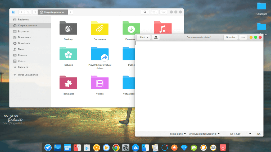Open system settings gear in the dock
Viewport: 271px width, 152px height.
click(x=126, y=148)
